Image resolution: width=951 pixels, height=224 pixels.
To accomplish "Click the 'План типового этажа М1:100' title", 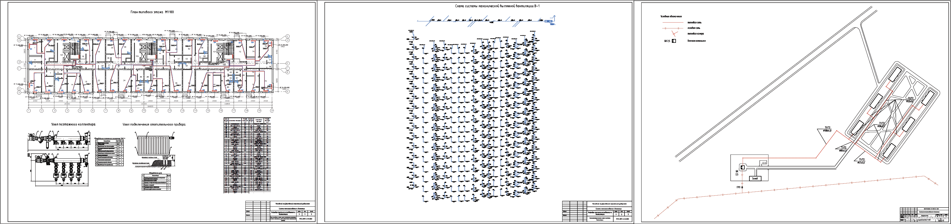I will tap(152, 12).
